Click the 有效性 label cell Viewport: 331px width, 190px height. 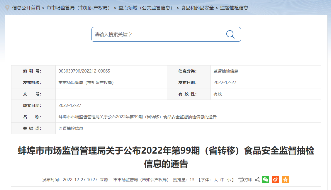pos(189,94)
